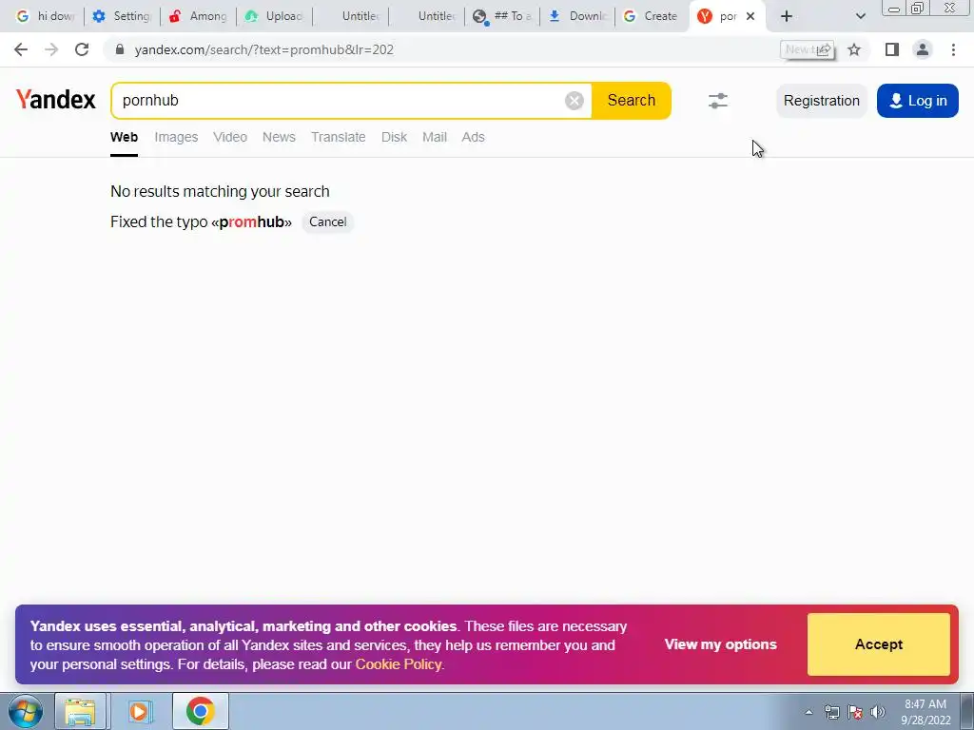Image resolution: width=974 pixels, height=730 pixels.
Task: Launch Windows Media Player from taskbar
Action: coord(140,711)
